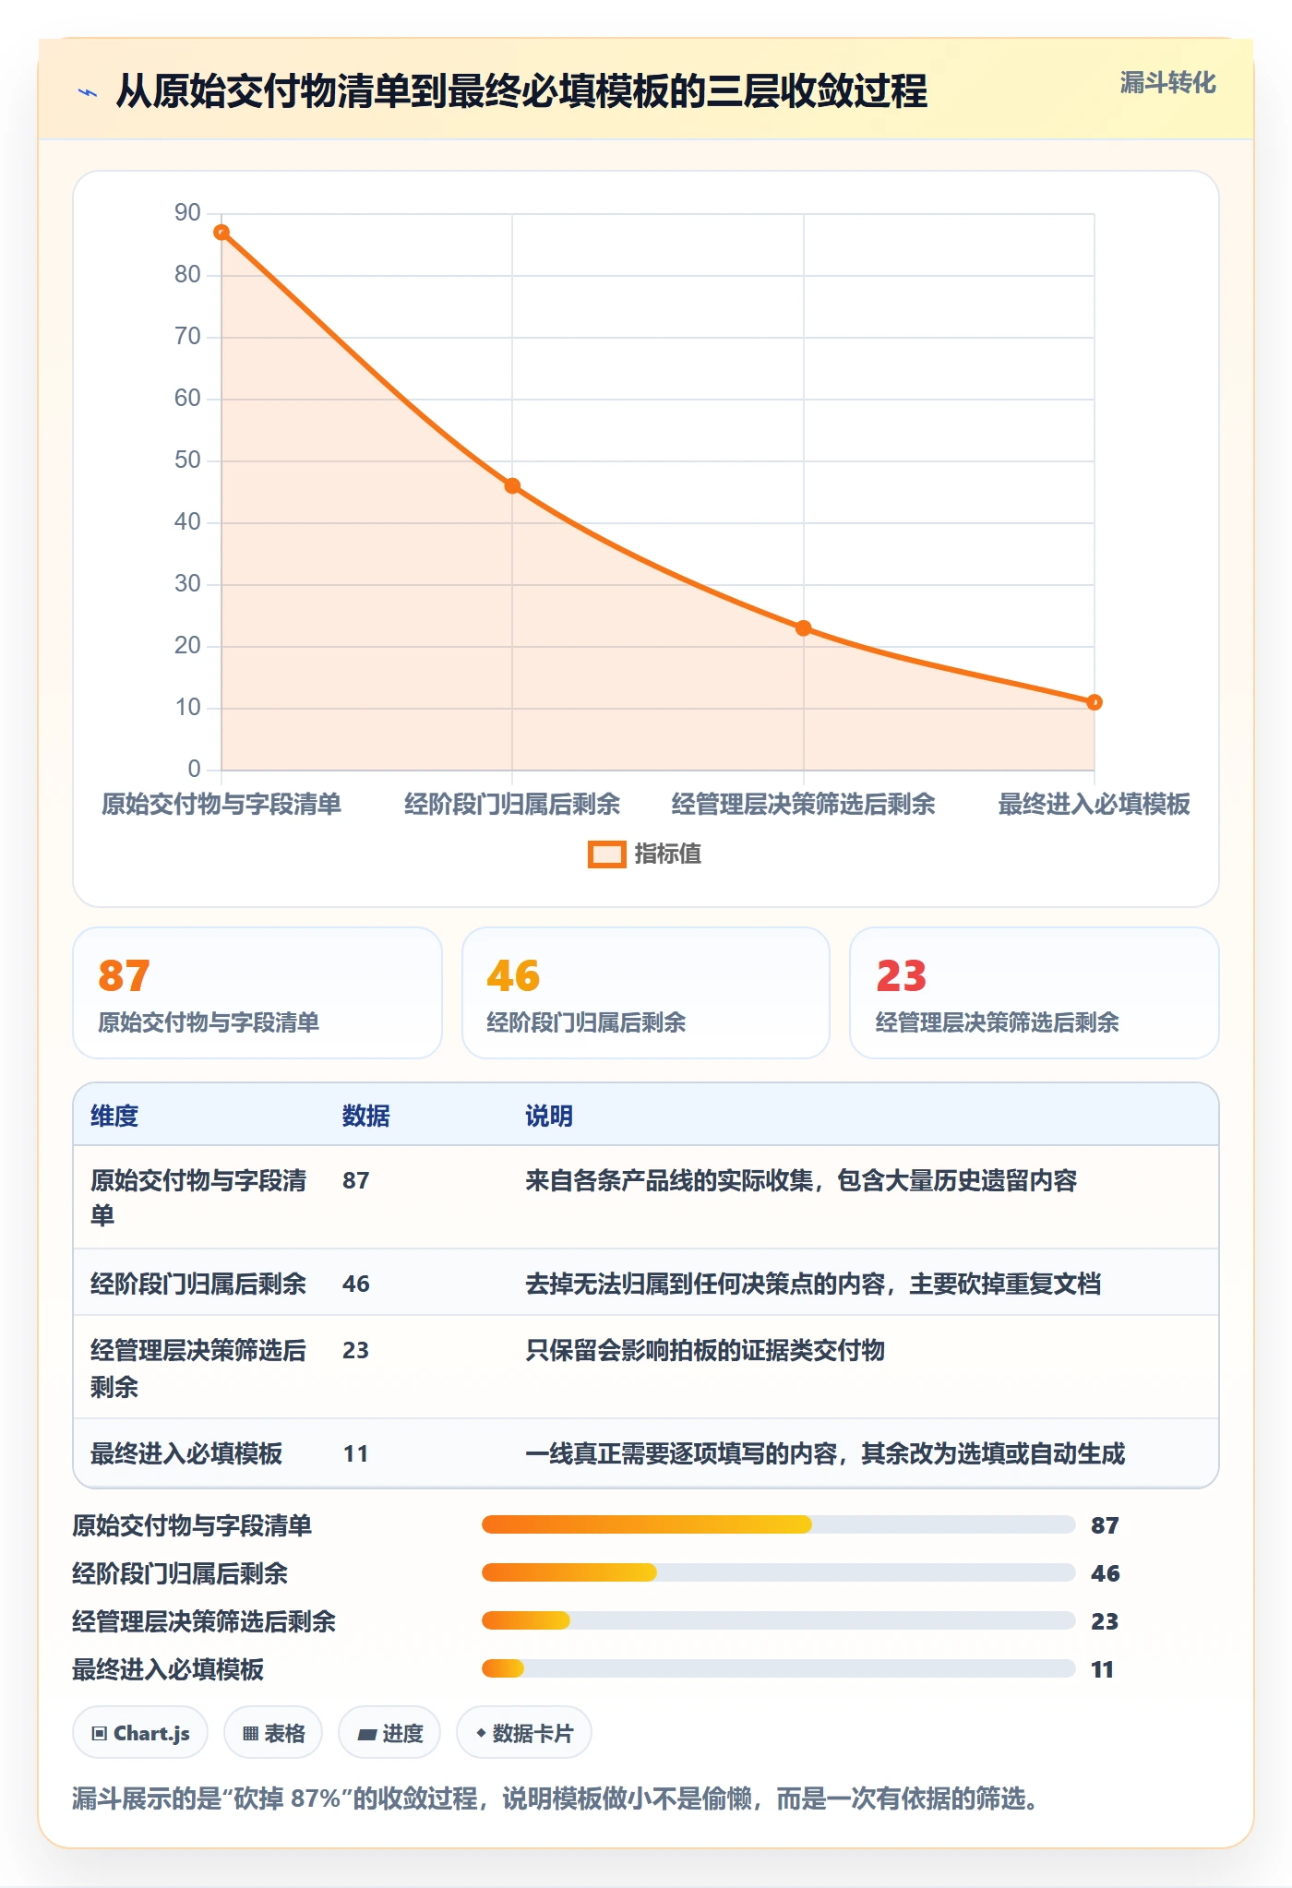Click the lightning icon beside the title

(88, 92)
